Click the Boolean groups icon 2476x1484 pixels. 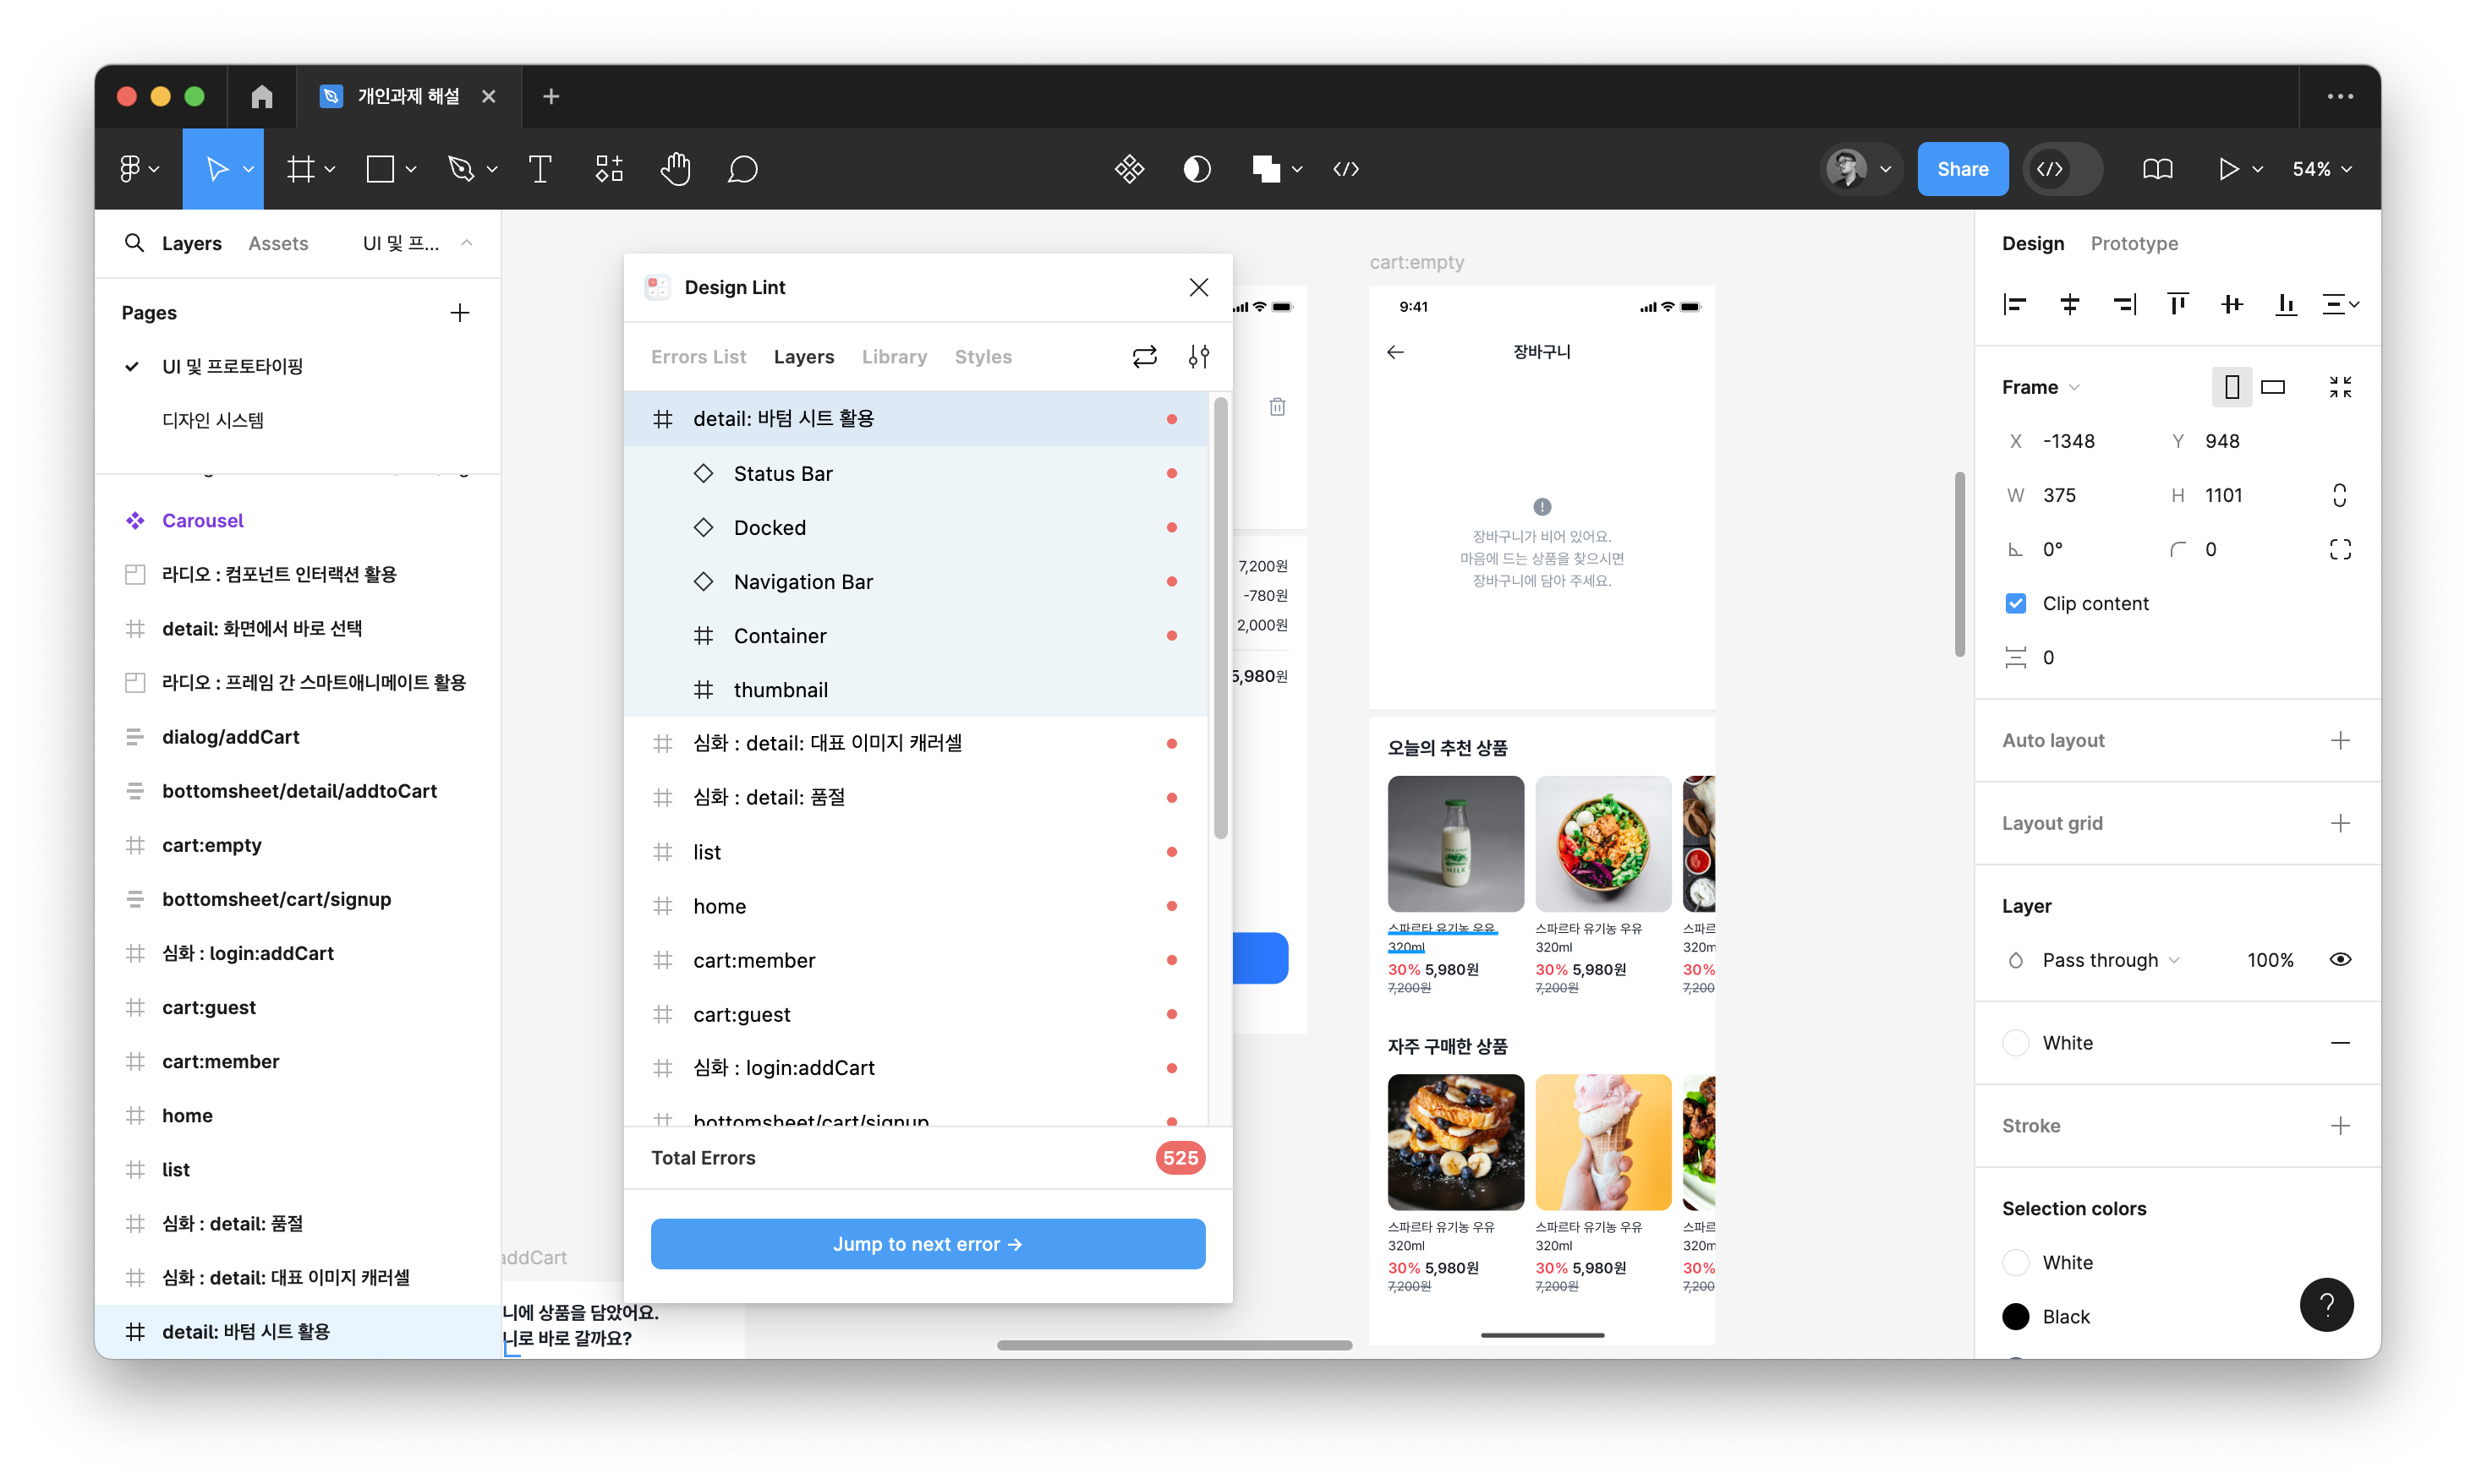pos(1266,169)
